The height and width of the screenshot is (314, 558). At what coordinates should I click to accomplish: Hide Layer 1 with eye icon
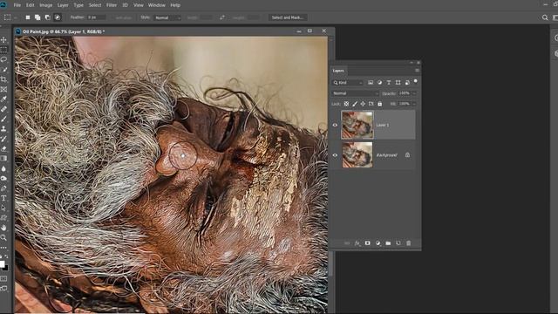tap(335, 125)
